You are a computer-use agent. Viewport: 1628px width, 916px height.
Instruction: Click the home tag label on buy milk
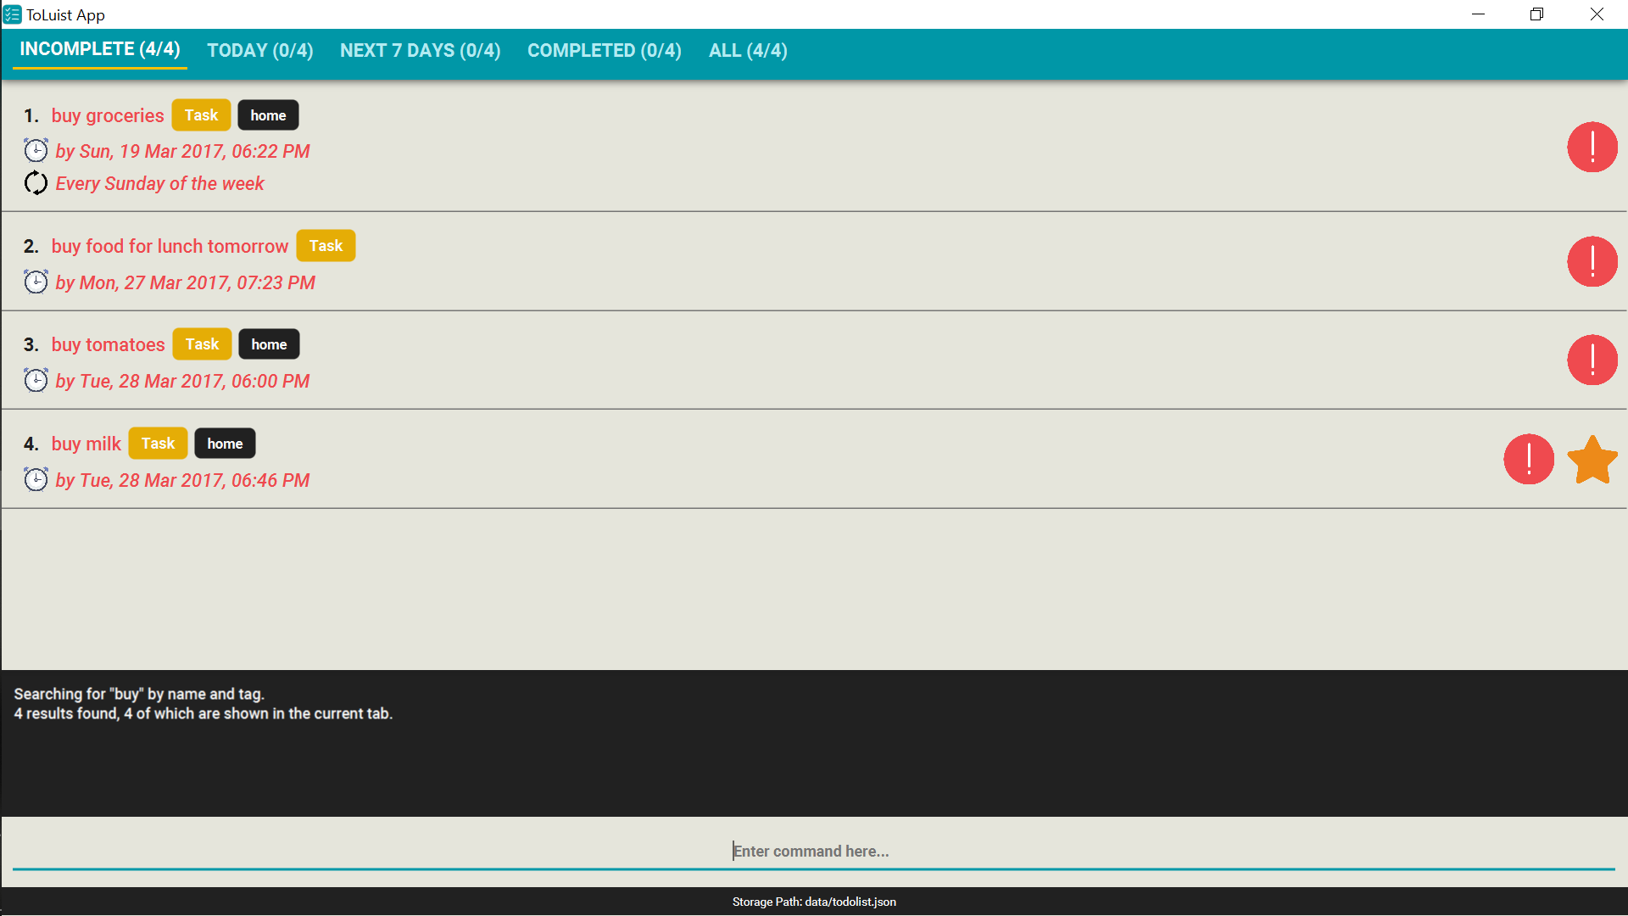[225, 443]
